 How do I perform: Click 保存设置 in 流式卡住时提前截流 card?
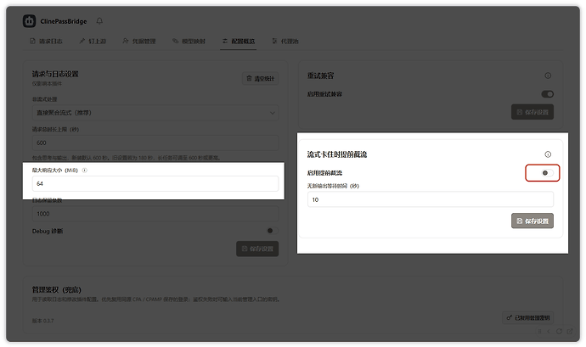[532, 221]
